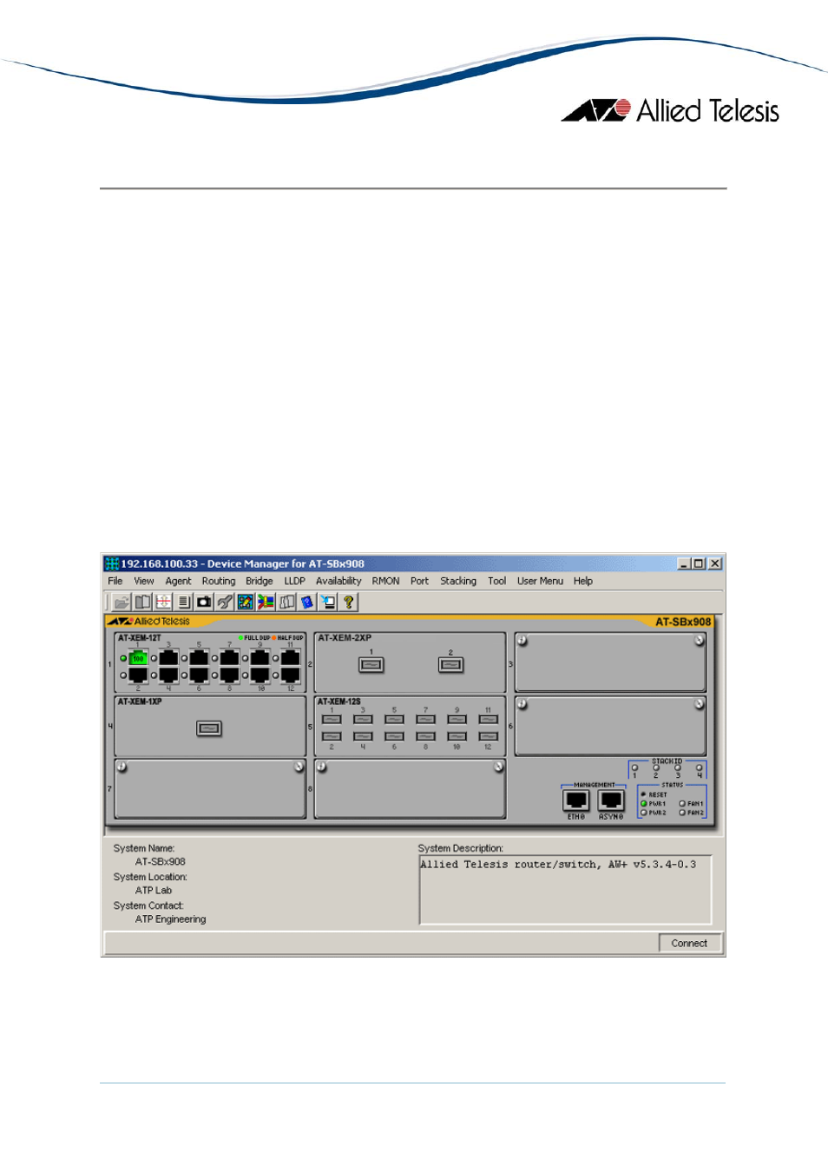Select the single AT-XEM-1XP port
This screenshot has height=1172, width=828.
[x=209, y=728]
